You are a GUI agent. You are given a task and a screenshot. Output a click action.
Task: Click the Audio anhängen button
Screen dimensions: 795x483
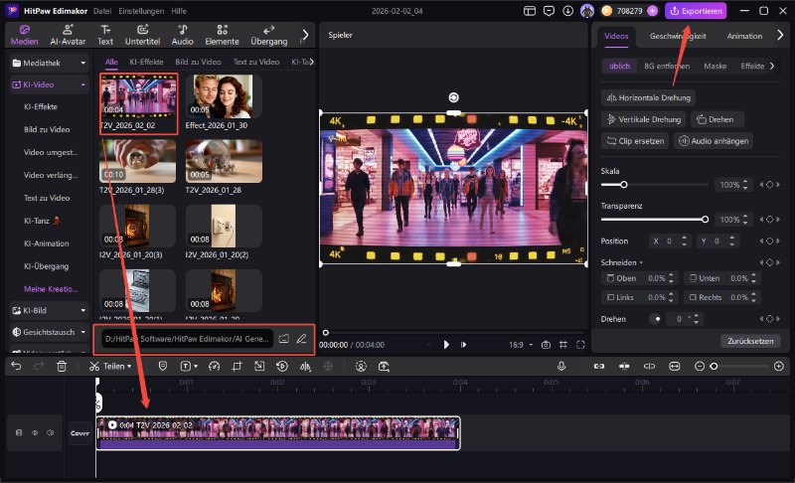(x=714, y=141)
